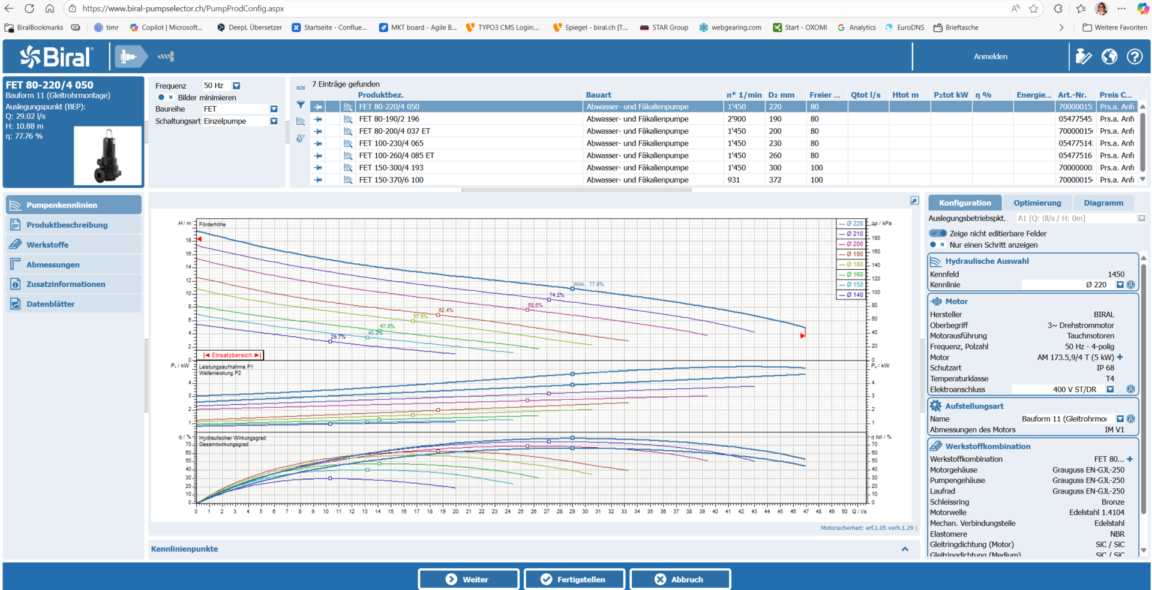
Task: Open the help question mark icon
Action: tap(1134, 56)
